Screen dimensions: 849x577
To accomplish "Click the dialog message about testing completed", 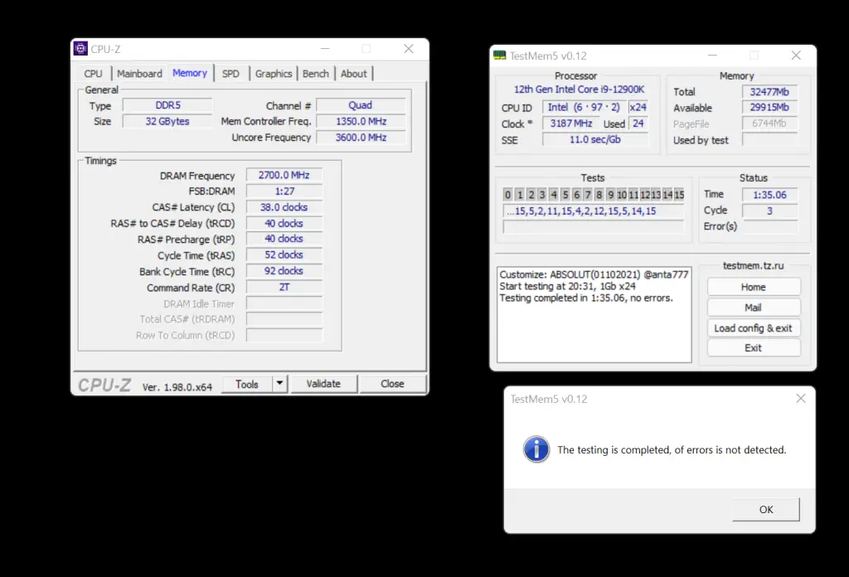I will click(672, 450).
